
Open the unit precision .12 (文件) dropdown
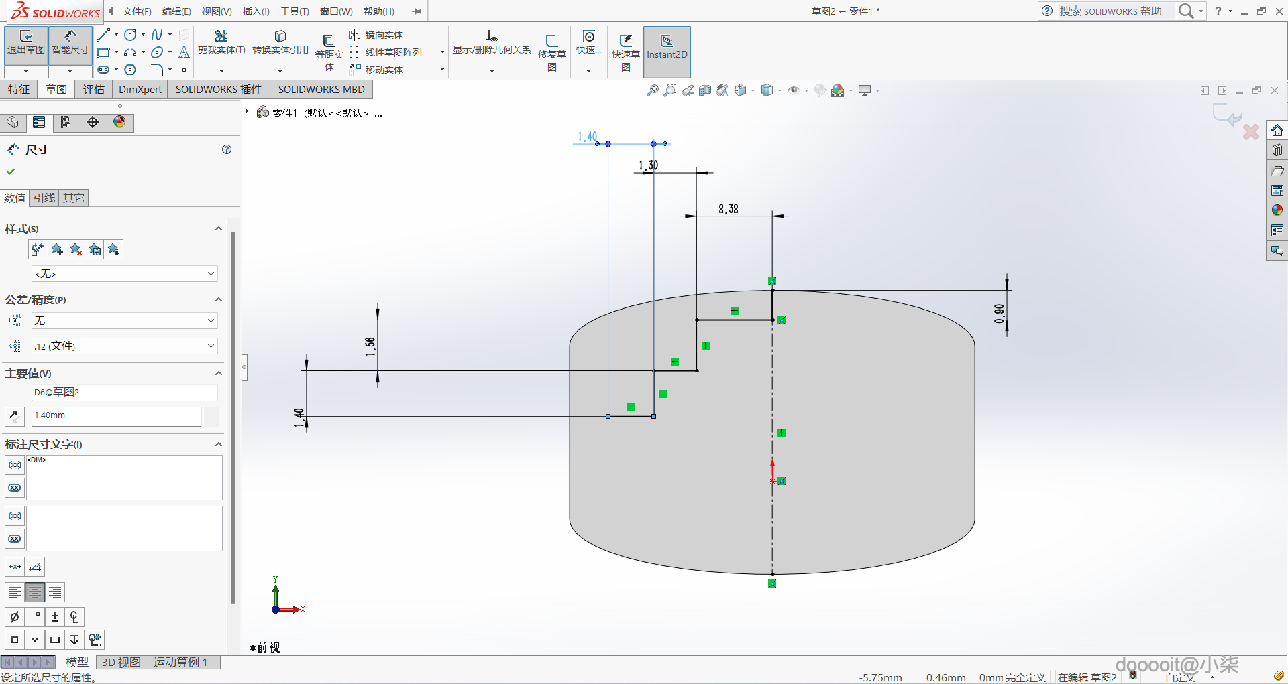click(125, 346)
